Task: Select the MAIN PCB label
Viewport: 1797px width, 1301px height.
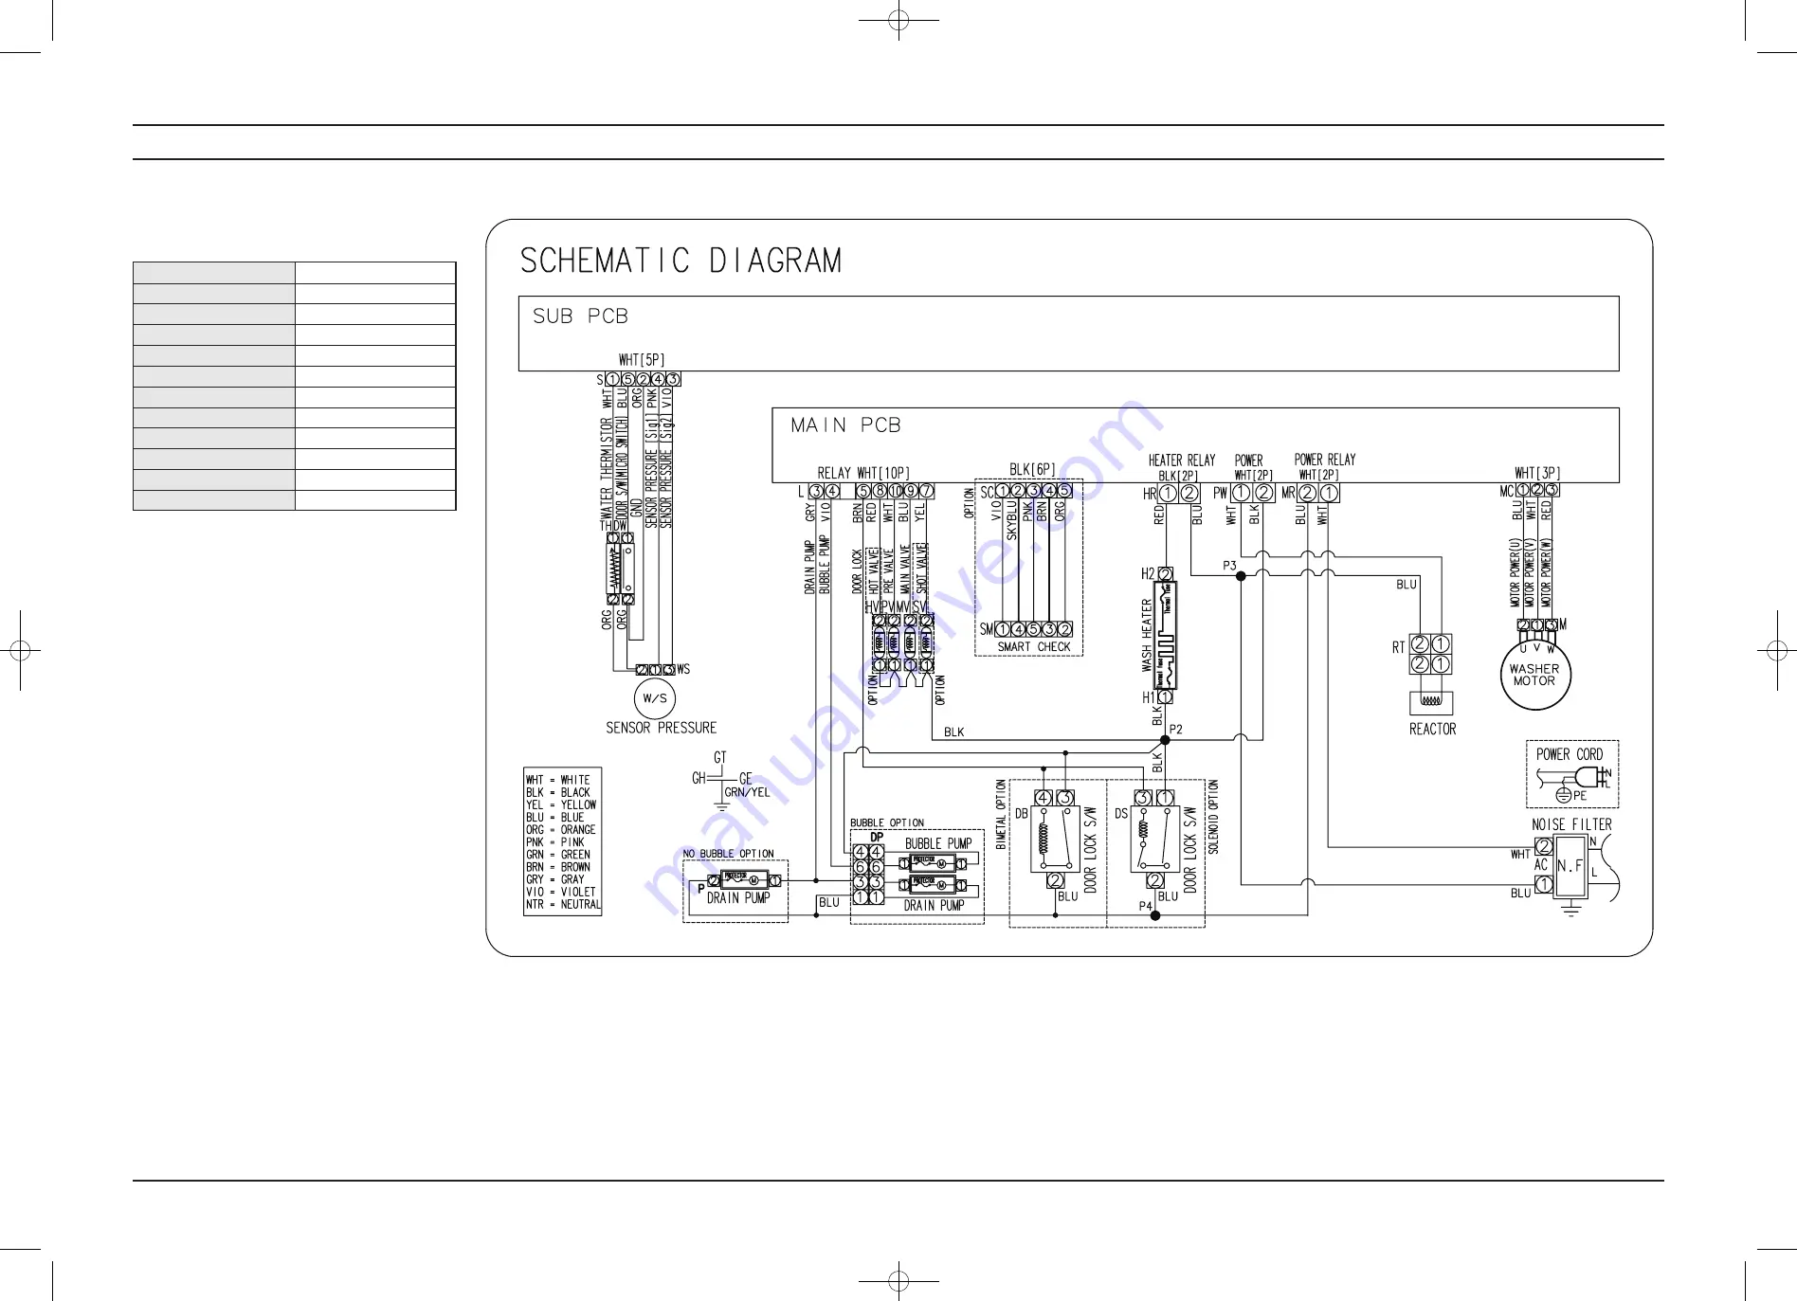Action: coord(845,425)
